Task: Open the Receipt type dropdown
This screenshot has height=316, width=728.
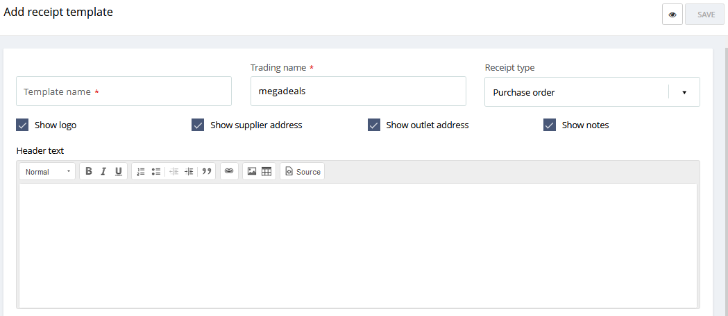Action: tap(592, 91)
